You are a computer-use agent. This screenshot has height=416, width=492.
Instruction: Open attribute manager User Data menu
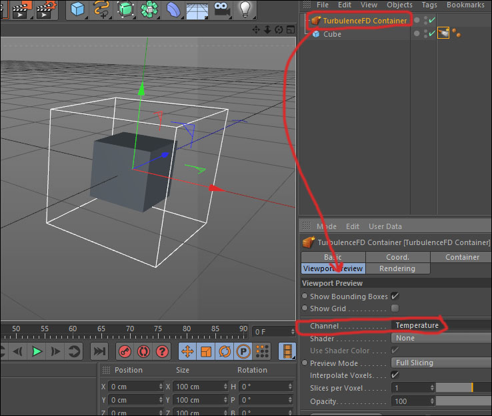tap(385, 226)
